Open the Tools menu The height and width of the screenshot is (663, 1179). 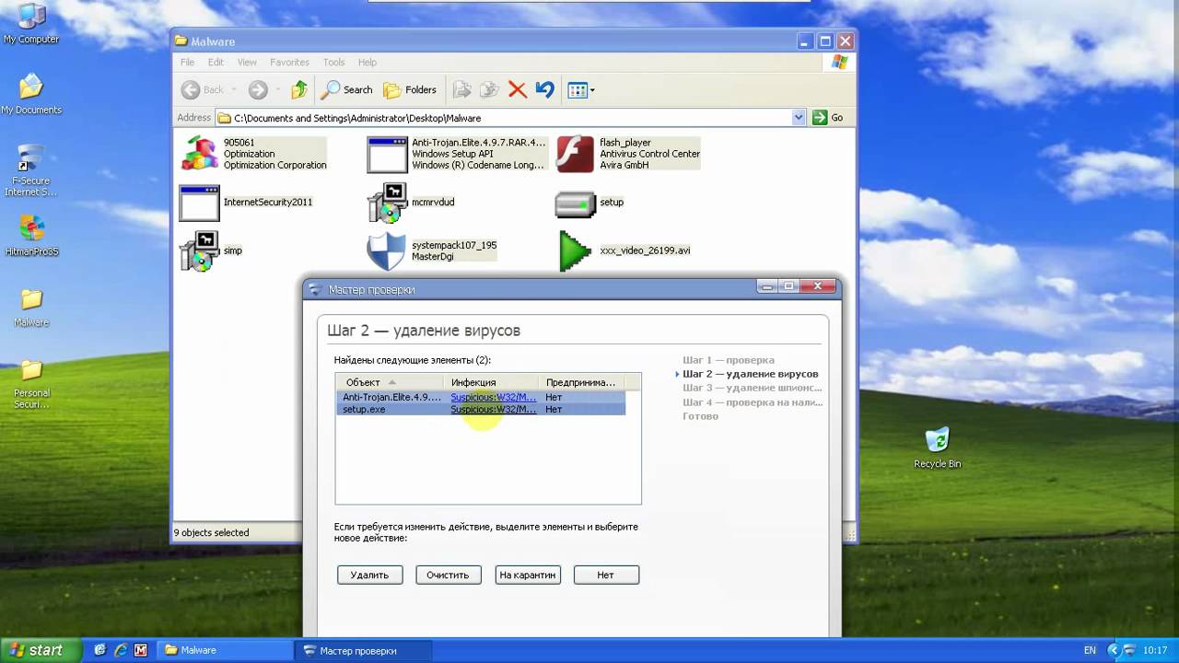[333, 63]
